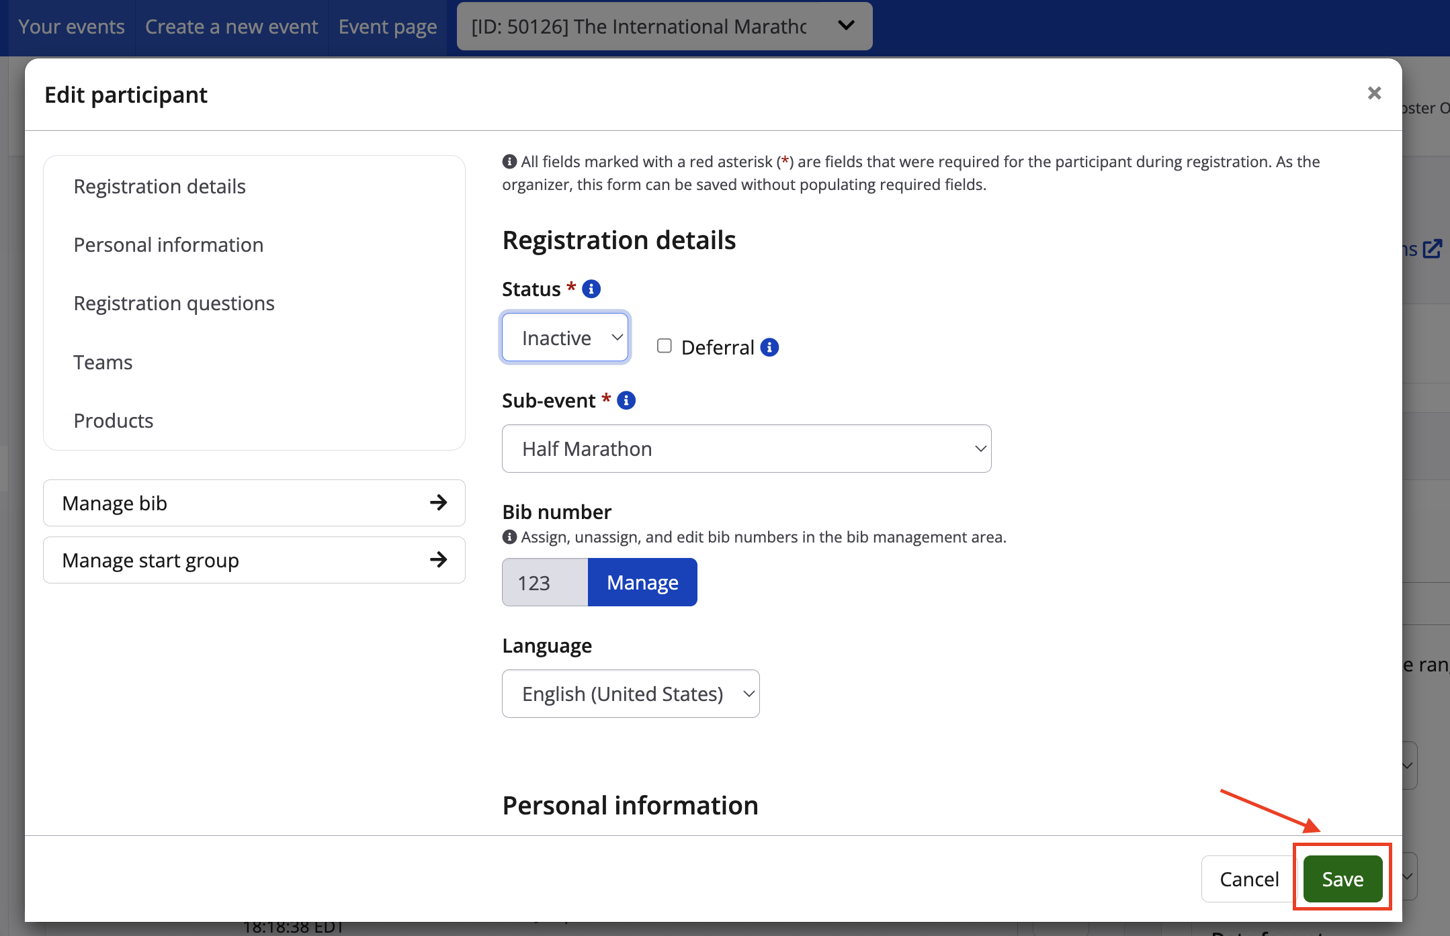1450x936 pixels.
Task: Go to Personal information section
Action: [168, 245]
